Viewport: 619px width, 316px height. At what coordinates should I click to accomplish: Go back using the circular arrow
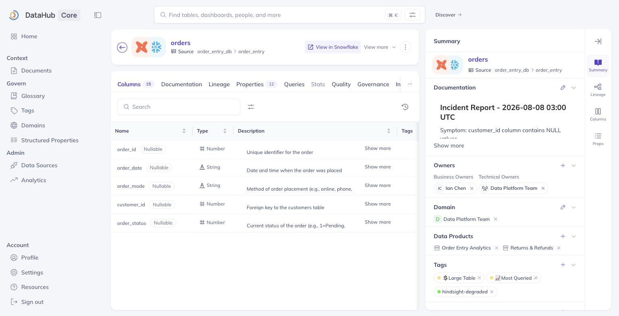point(122,48)
